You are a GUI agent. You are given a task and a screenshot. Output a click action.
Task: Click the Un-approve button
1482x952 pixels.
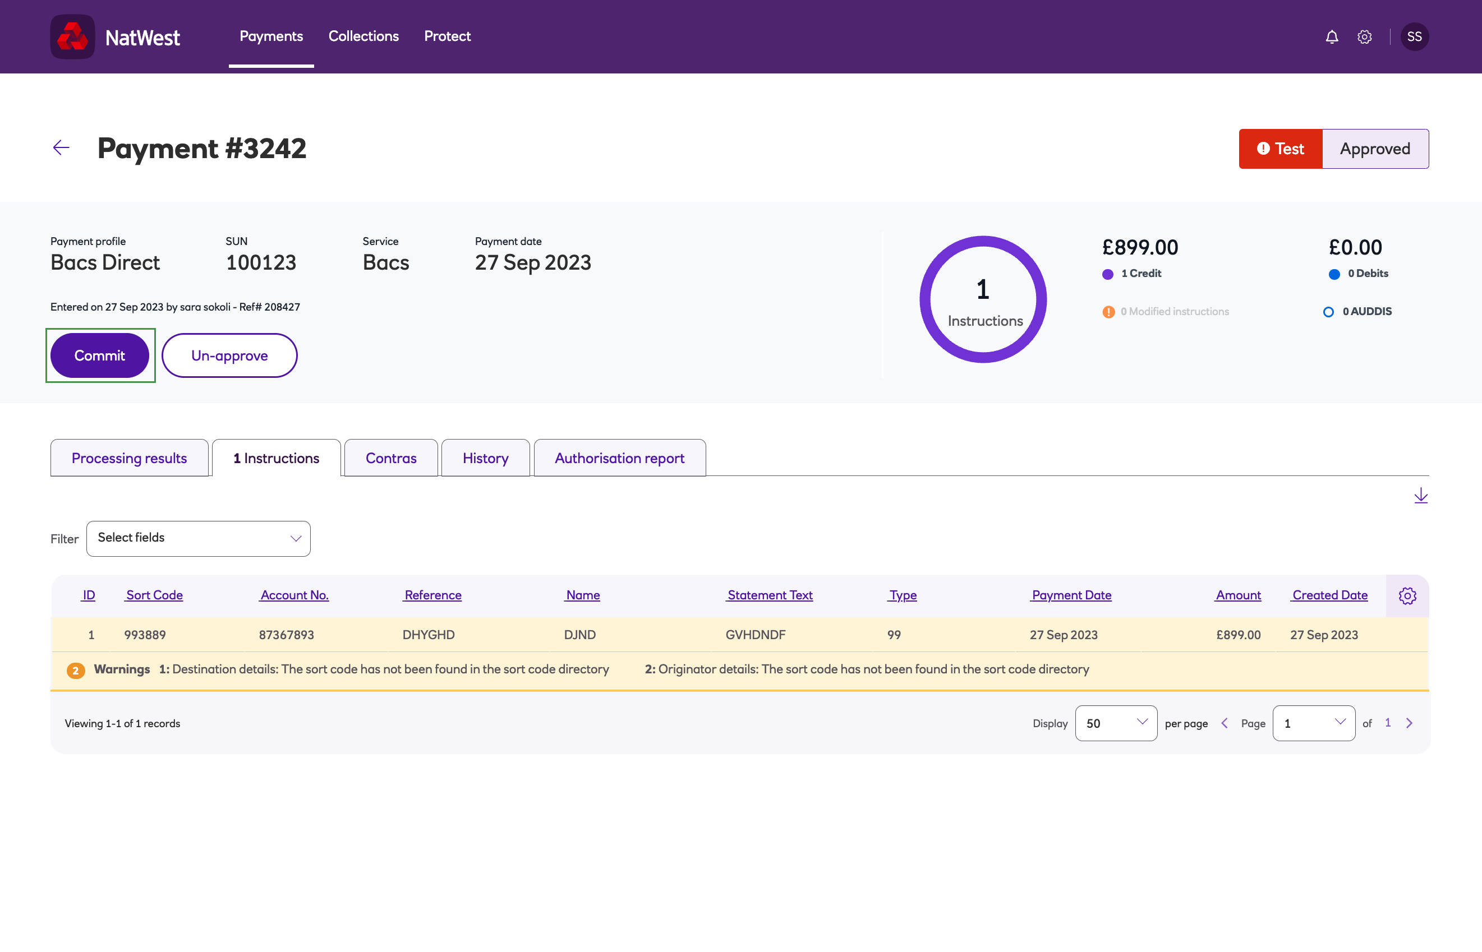pyautogui.click(x=229, y=355)
